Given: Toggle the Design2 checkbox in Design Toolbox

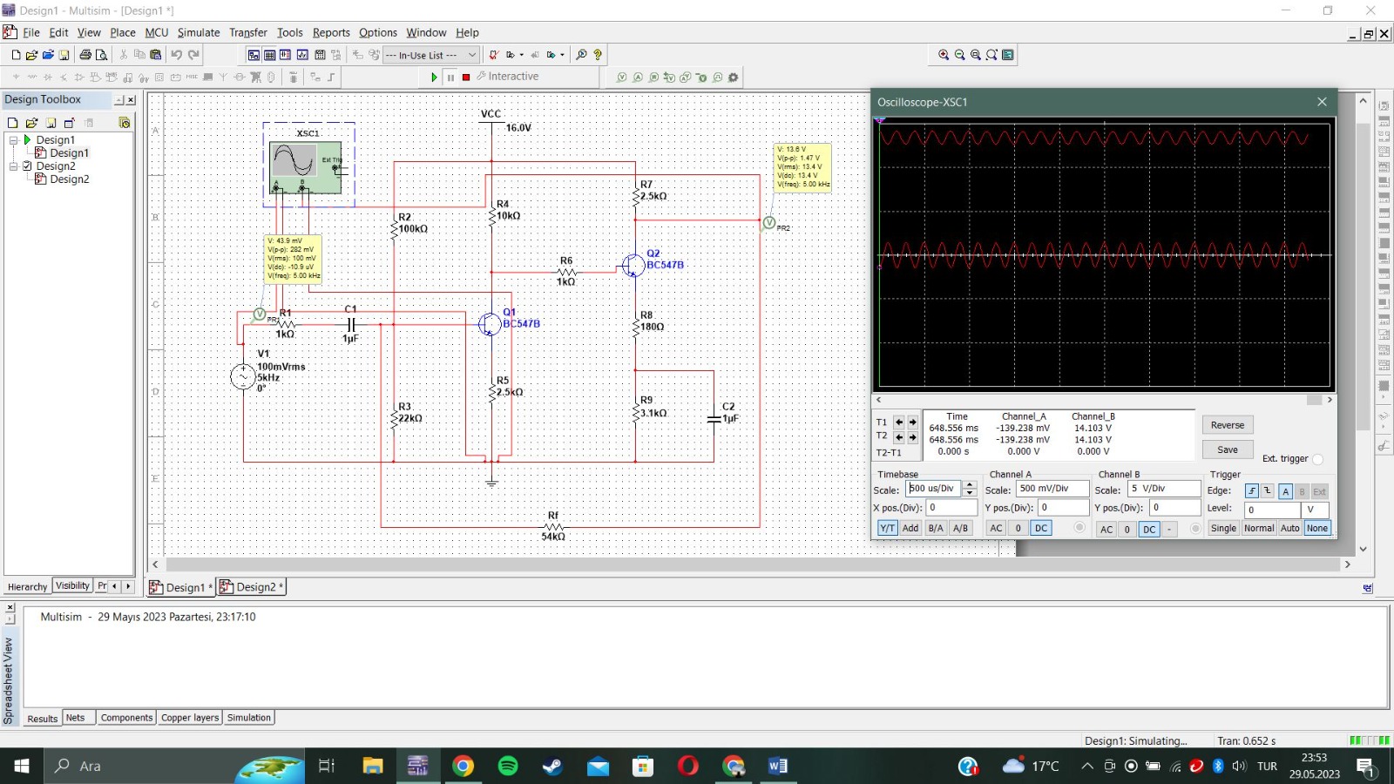Looking at the screenshot, I should 27,166.
